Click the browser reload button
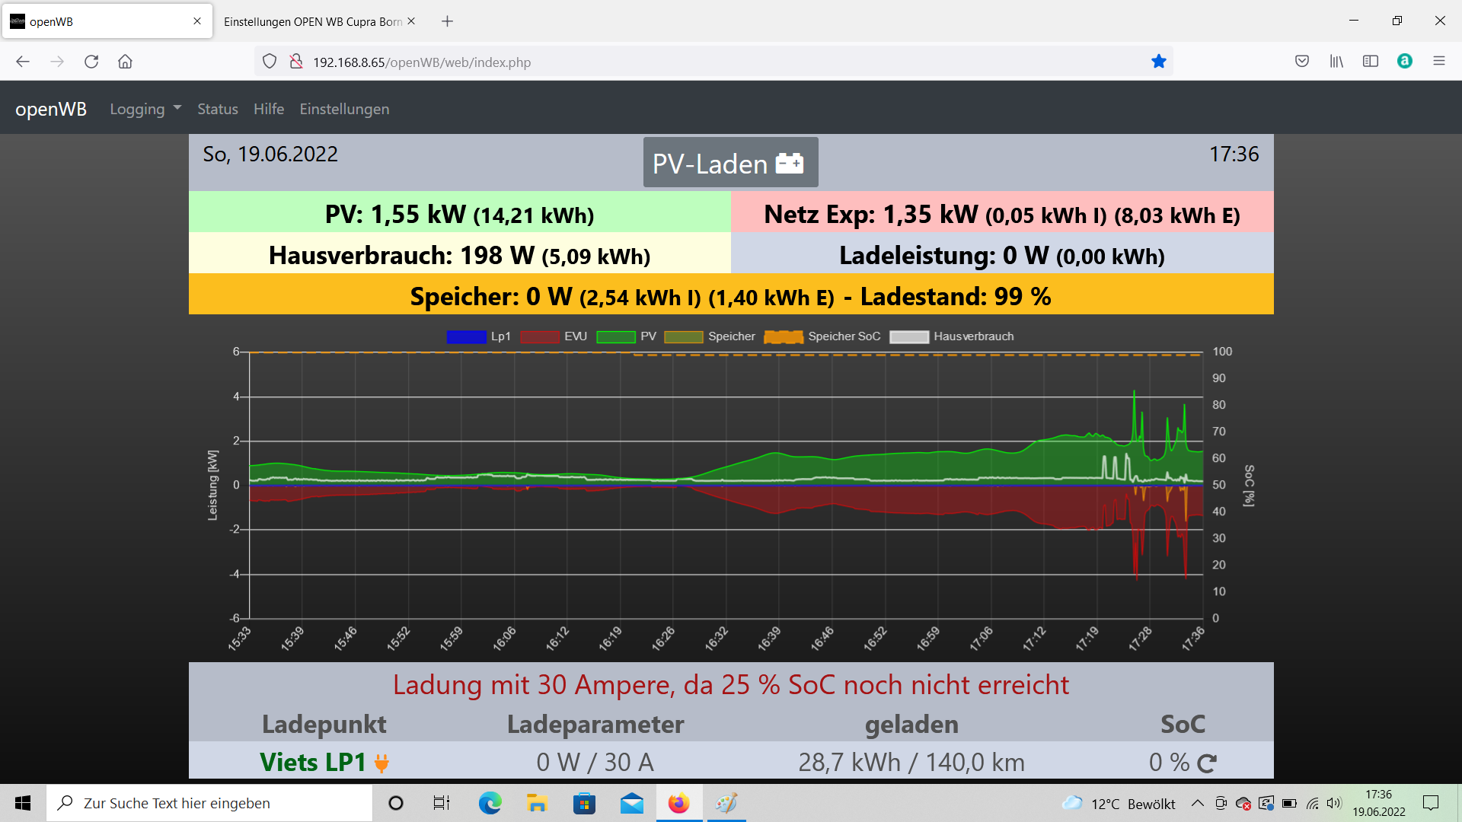 91,62
